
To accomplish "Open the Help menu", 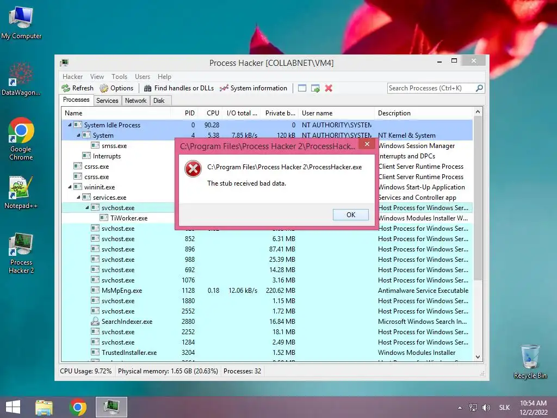I will click(x=164, y=77).
